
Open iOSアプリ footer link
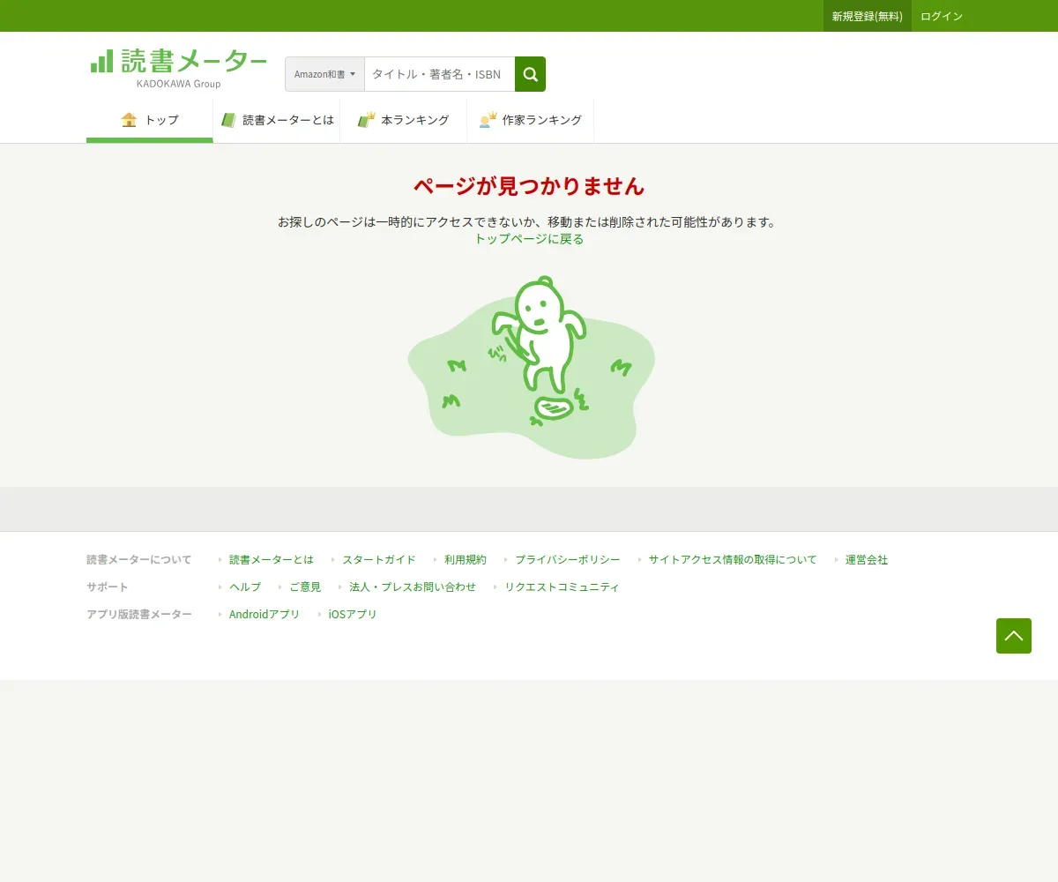coord(353,615)
